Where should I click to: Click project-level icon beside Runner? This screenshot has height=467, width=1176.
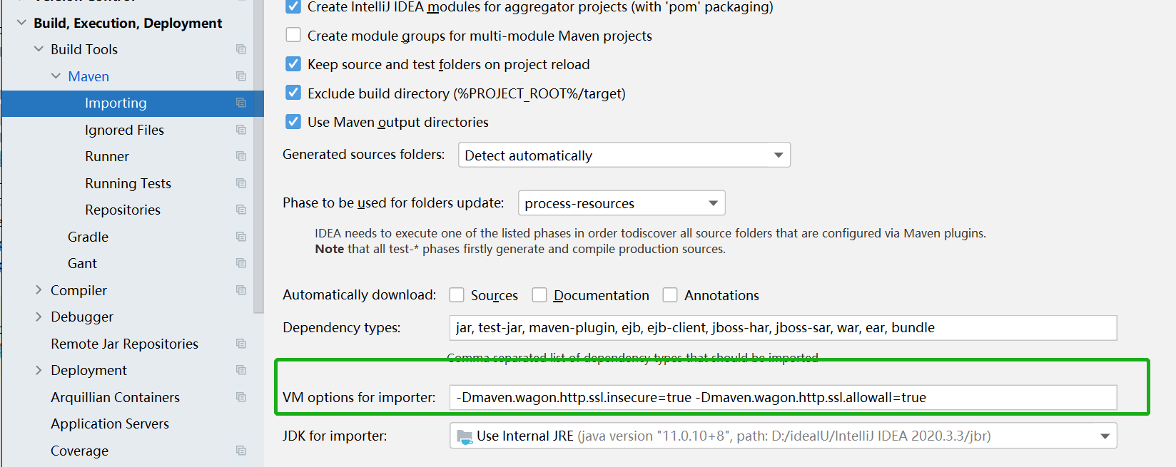click(x=241, y=156)
